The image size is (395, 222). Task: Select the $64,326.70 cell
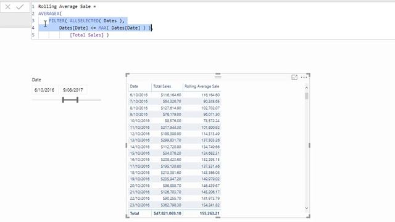click(172, 101)
